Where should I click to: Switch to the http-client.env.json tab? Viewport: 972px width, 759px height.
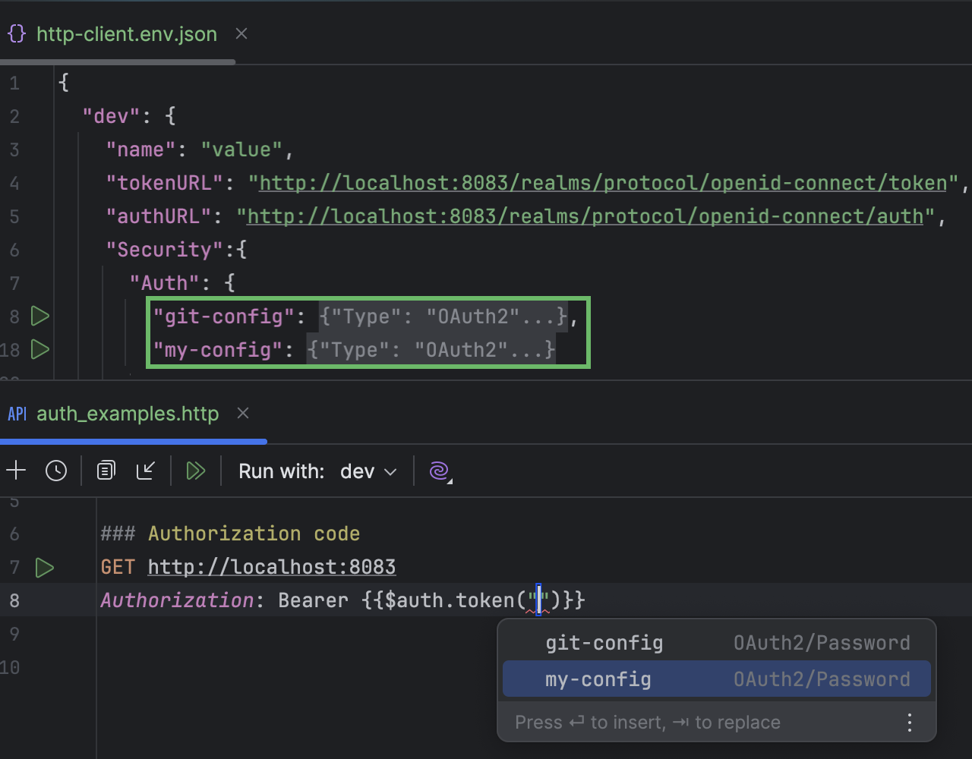pyautogui.click(x=126, y=33)
